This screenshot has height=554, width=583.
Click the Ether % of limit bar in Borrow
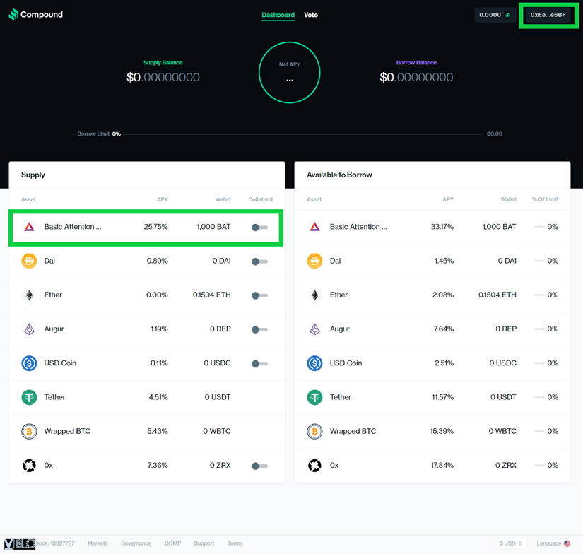(539, 295)
